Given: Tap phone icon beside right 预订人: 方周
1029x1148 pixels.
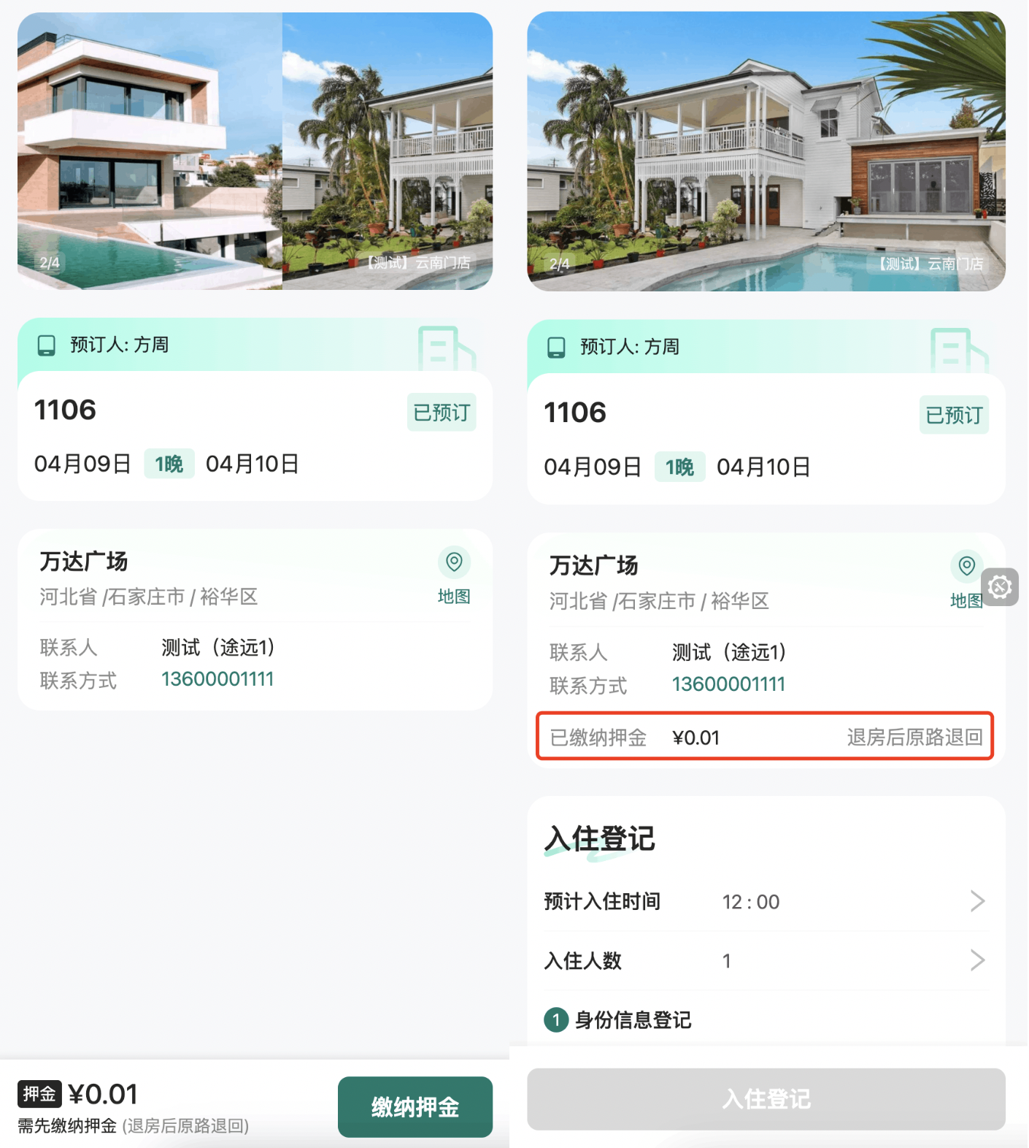Looking at the screenshot, I should 556,348.
